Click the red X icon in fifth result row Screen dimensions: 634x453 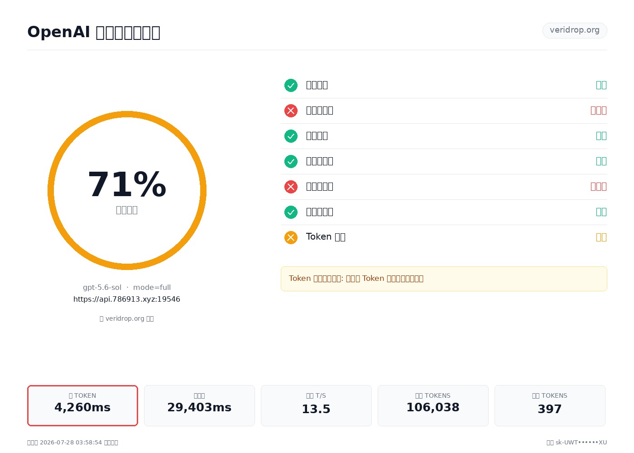point(291,187)
